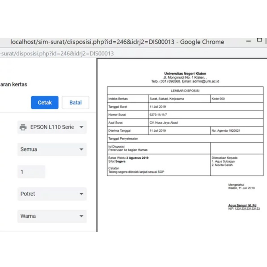Click the Indeks Berkas label cell
The width and height of the screenshot is (267, 267).
(x=128, y=99)
